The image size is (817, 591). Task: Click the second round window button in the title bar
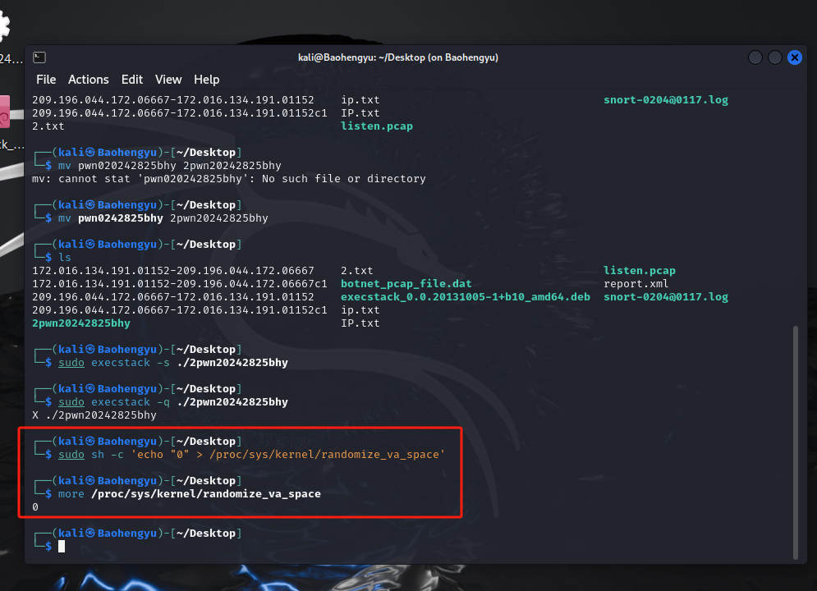tap(775, 57)
